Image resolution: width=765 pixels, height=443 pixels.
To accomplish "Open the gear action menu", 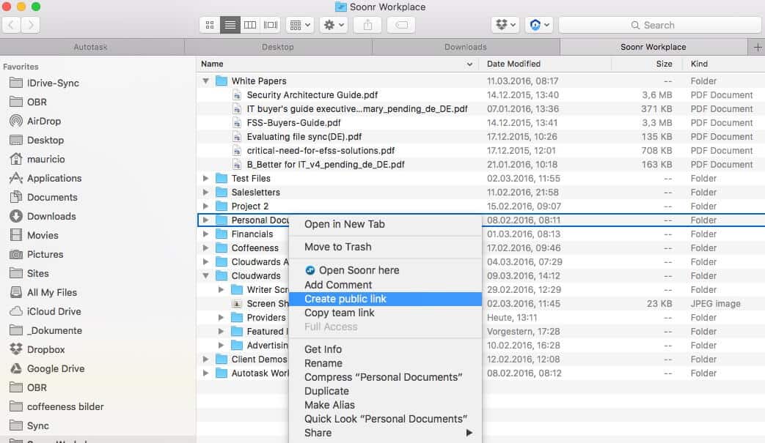I will pyautogui.click(x=334, y=25).
